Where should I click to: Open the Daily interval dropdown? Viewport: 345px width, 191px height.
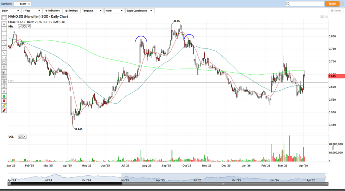[10, 11]
